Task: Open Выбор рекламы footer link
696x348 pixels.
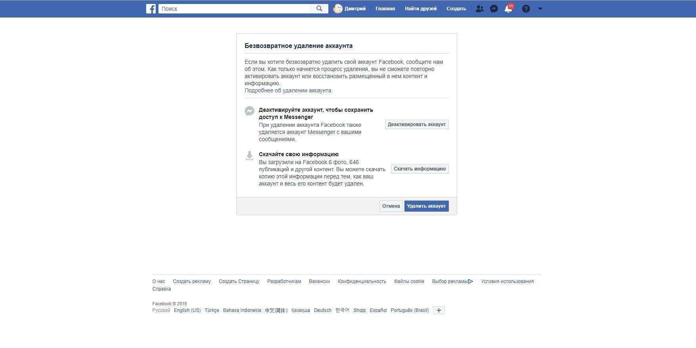Action: coord(450,281)
